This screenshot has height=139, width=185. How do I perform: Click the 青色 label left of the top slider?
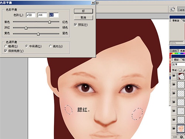coord(7,22)
